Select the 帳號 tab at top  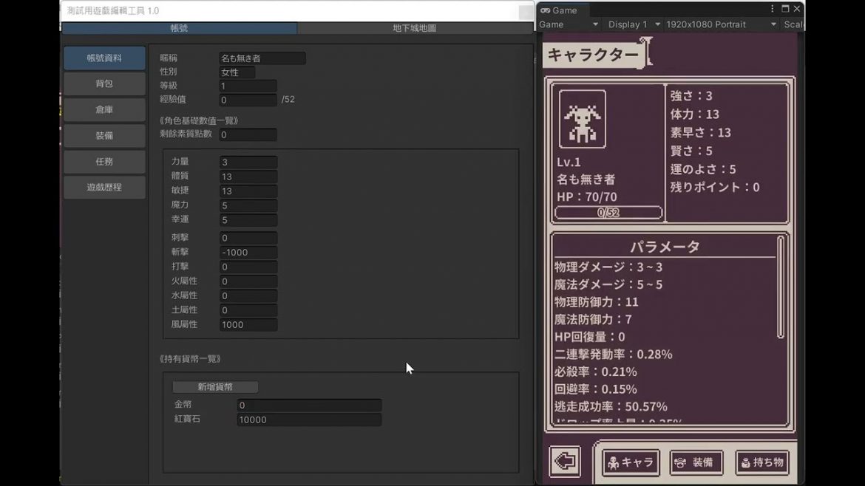click(x=179, y=28)
